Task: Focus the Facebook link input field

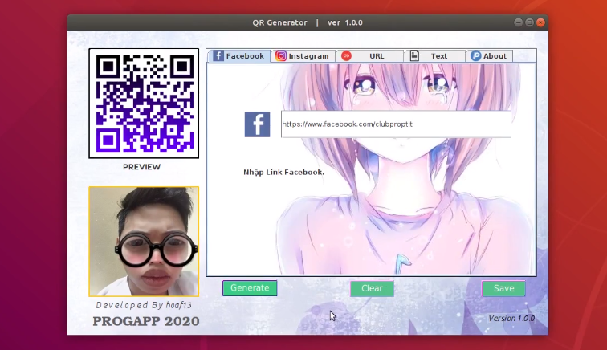Action: 396,124
